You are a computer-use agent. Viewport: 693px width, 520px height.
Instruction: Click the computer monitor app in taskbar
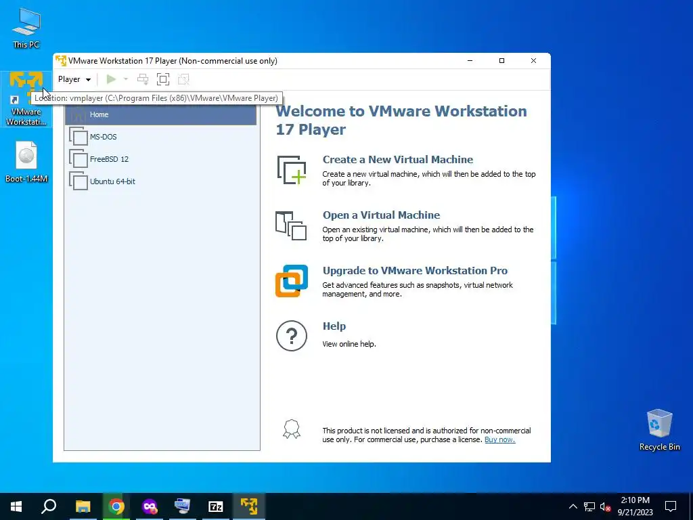(183, 506)
